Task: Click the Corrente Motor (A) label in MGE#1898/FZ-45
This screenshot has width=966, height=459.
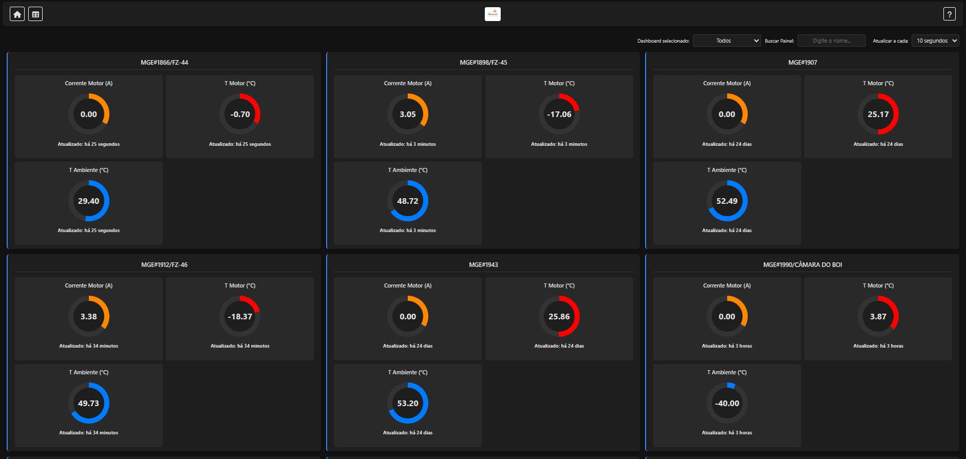Action: (408, 83)
